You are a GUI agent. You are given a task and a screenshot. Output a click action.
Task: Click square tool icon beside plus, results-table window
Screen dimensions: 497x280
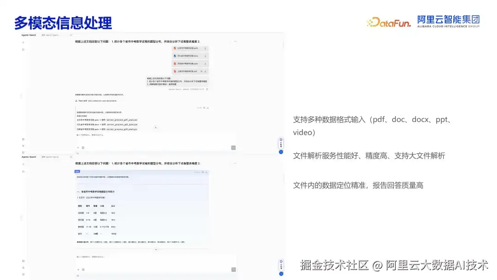tap(83, 269)
